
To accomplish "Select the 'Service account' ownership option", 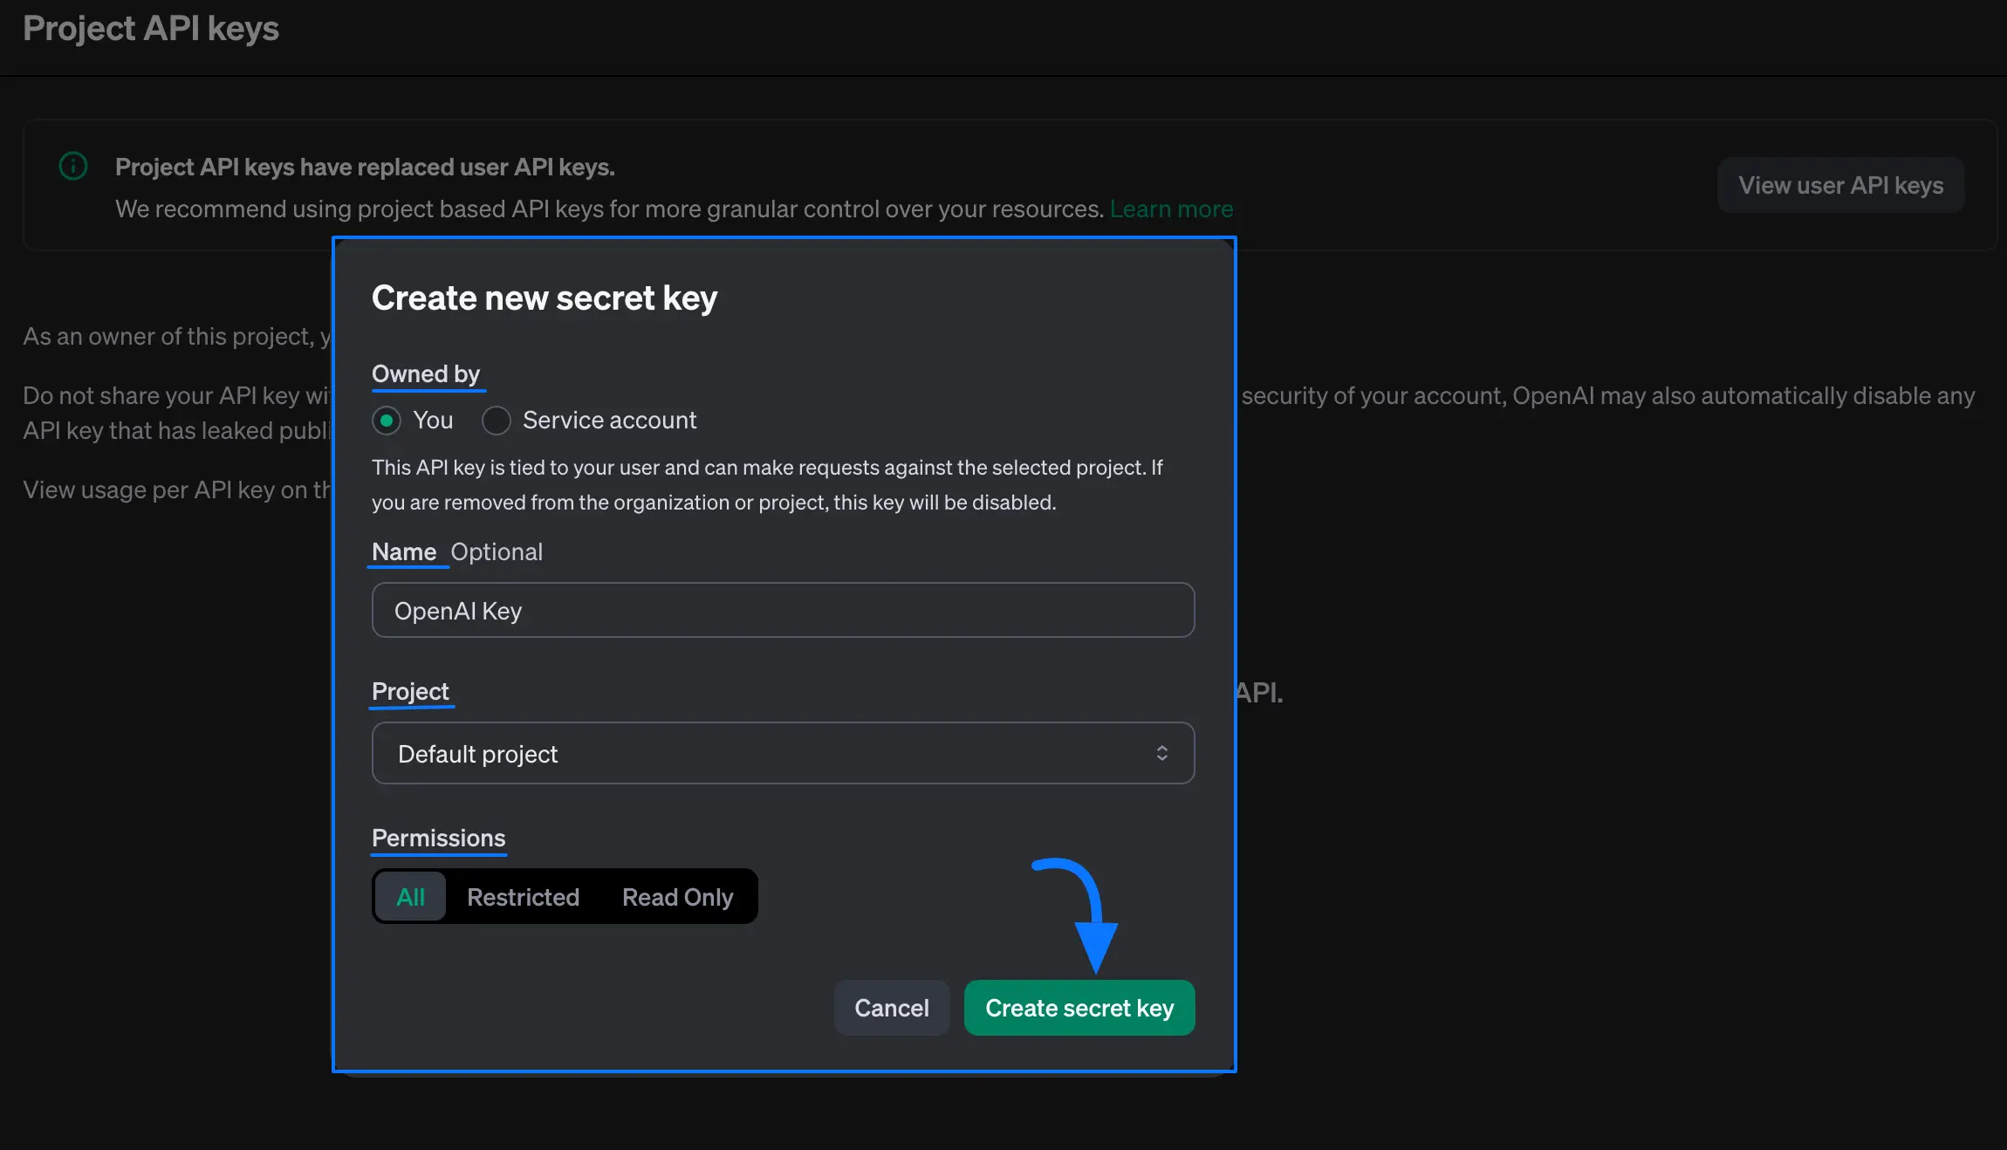I will click(496, 421).
